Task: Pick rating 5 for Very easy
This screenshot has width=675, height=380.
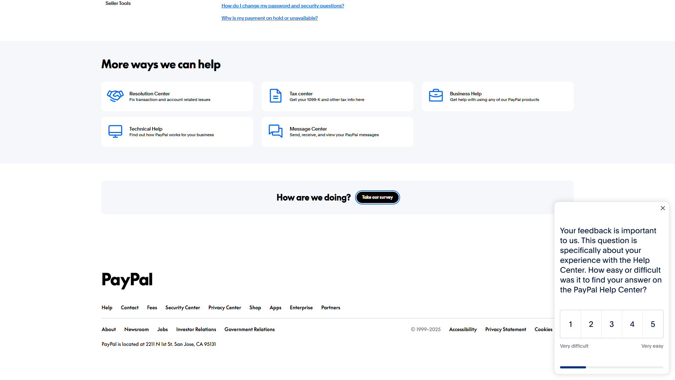Action: click(653, 324)
